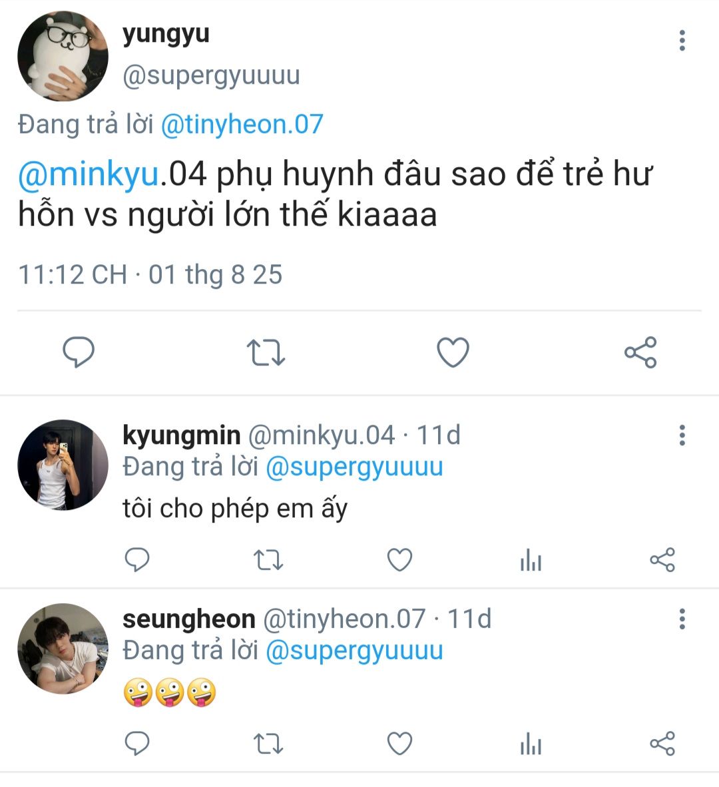Open more options on kyungmin's reply
This screenshot has height=787, width=719.
pyautogui.click(x=682, y=435)
